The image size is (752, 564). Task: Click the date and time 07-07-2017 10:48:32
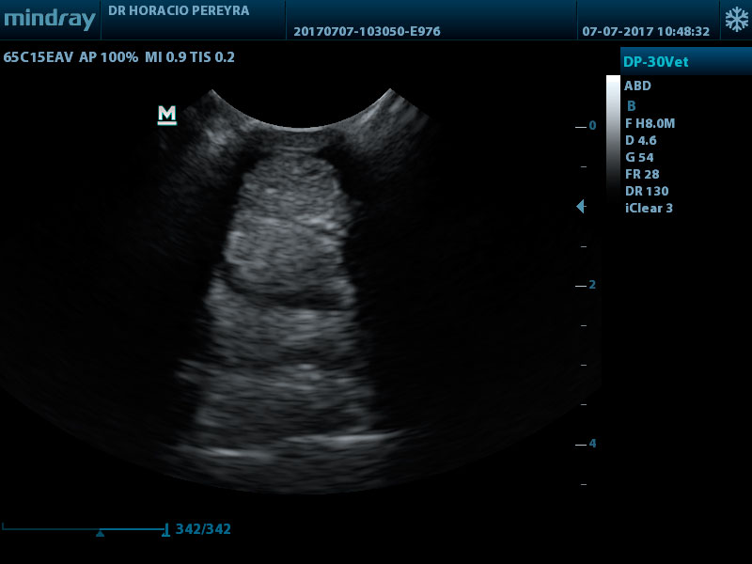[646, 32]
